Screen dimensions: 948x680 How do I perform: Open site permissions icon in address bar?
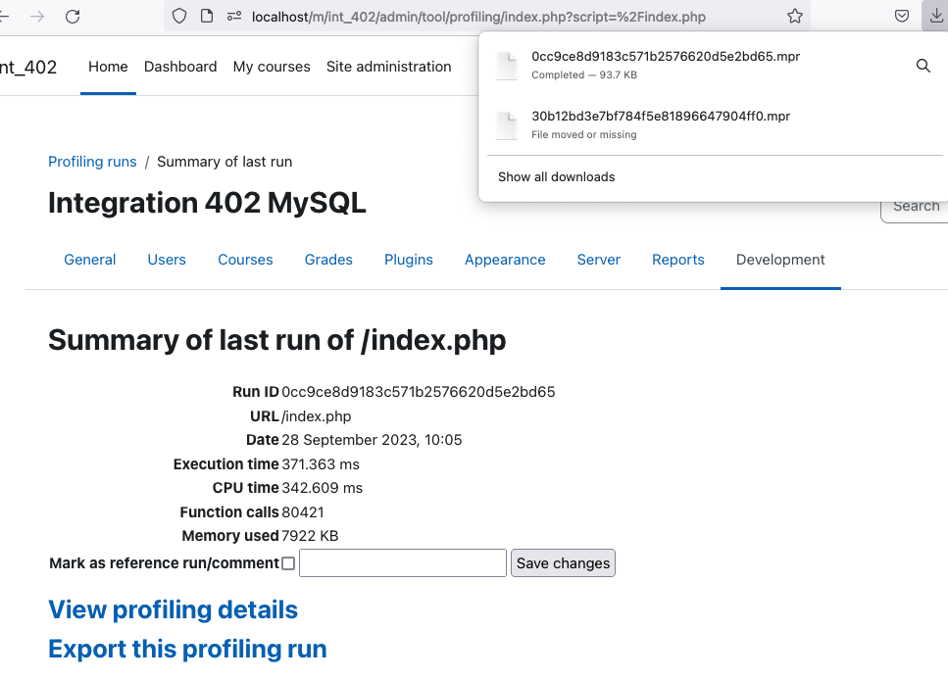click(234, 17)
